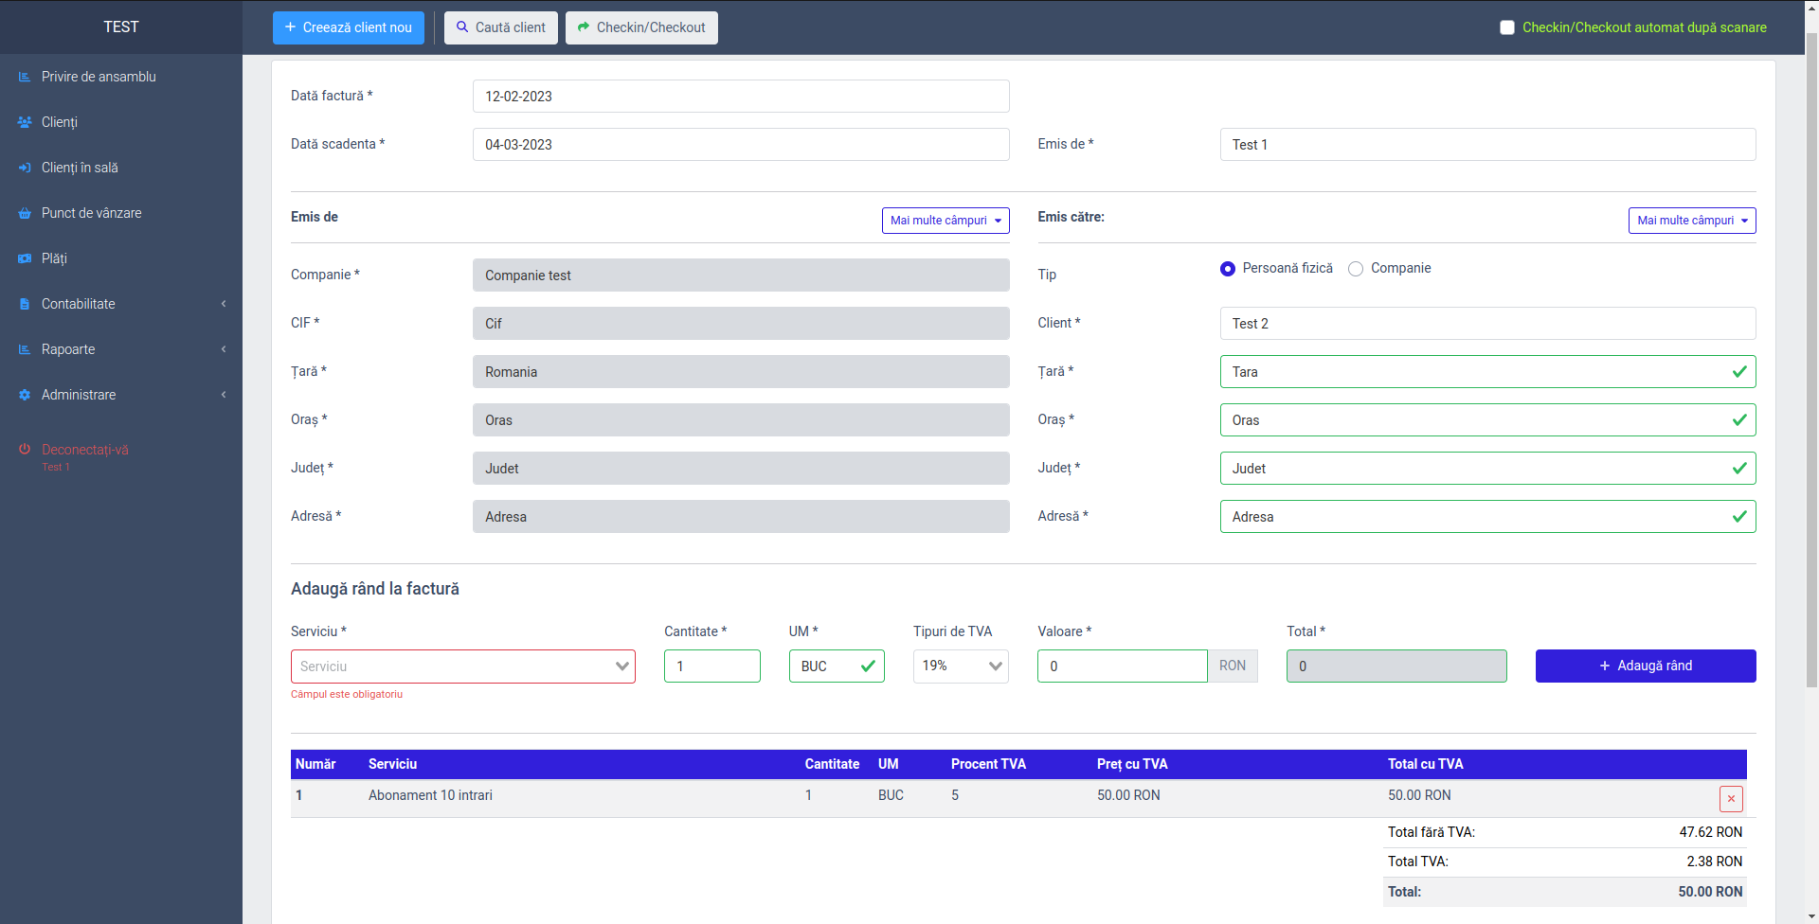Click the Punct de vânzare basket icon
Image resolution: width=1819 pixels, height=924 pixels.
click(25, 213)
